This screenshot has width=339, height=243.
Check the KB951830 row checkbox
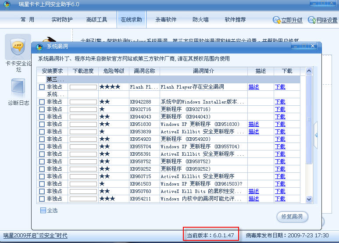pos(42,124)
